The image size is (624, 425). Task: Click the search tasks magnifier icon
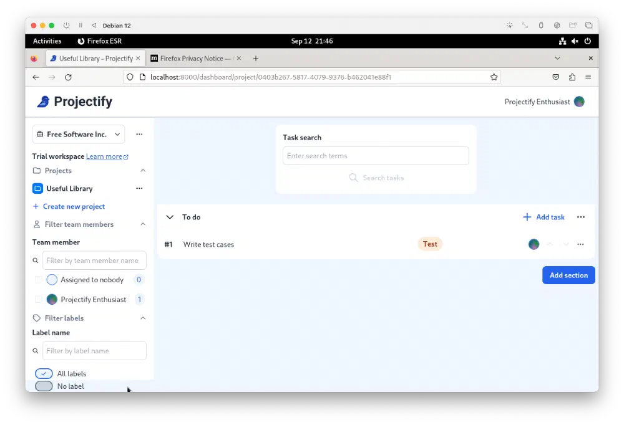coord(353,178)
